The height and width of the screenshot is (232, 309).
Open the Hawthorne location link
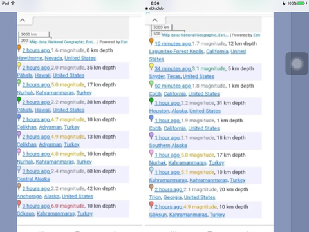(x=30, y=58)
